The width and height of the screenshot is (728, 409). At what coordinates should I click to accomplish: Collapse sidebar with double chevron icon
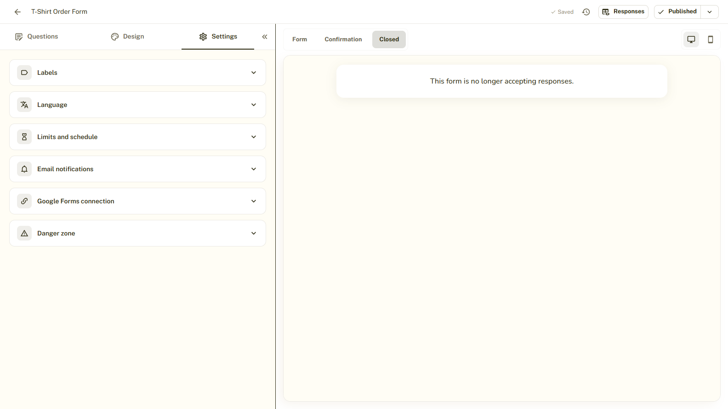pos(265,37)
